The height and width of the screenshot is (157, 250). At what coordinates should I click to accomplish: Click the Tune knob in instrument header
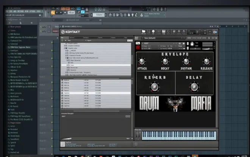coord(192,44)
